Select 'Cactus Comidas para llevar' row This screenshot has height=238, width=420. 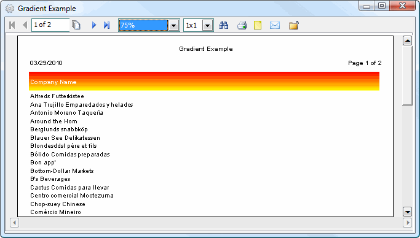click(x=69, y=188)
